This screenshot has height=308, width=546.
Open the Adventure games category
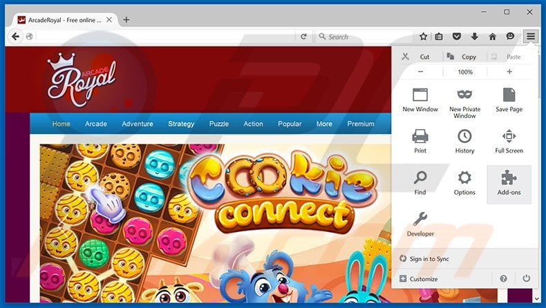(x=138, y=124)
